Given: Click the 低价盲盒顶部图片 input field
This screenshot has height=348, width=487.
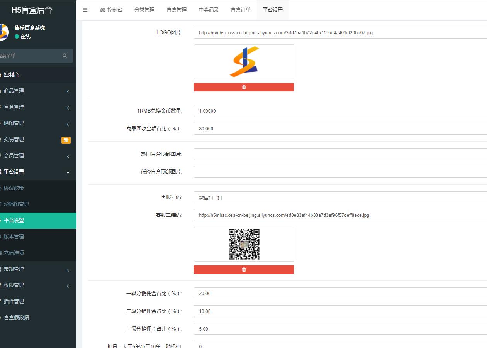Looking at the screenshot, I should [340, 172].
